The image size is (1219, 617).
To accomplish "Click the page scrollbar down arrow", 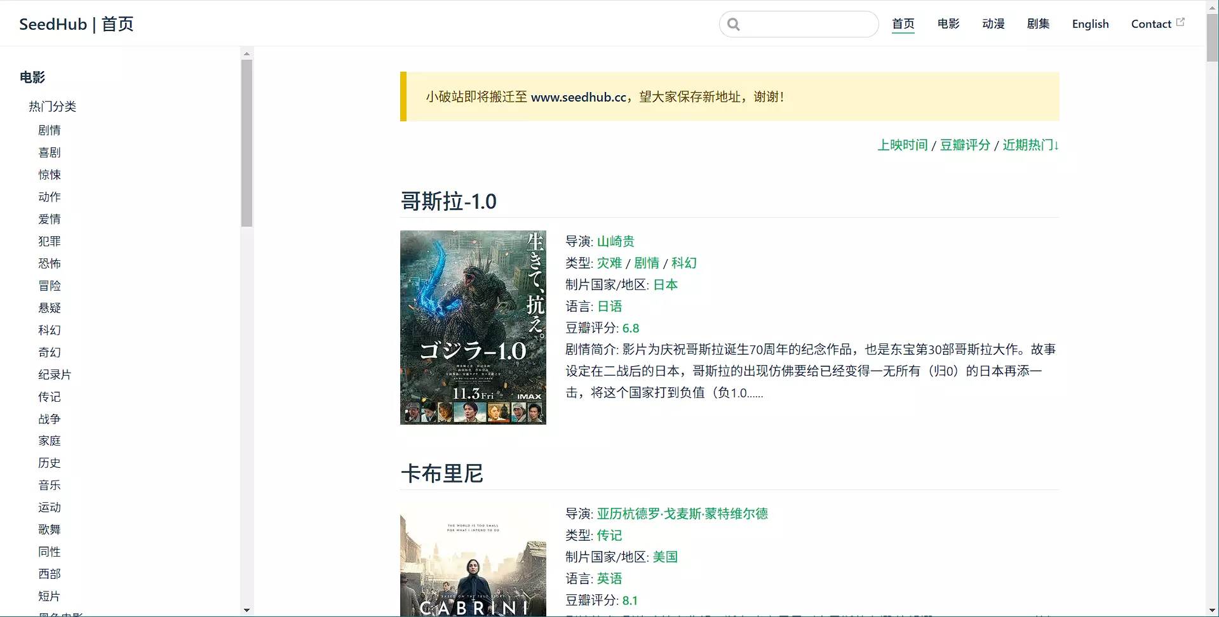I will (1212, 610).
